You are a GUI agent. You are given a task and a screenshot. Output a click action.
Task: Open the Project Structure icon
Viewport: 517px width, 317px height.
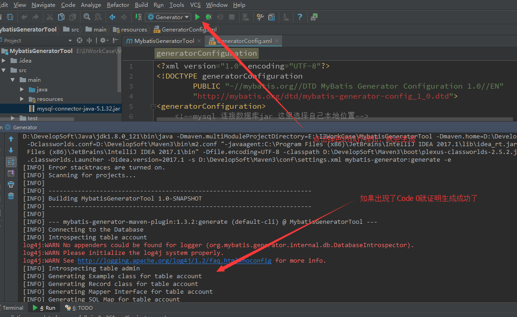tap(272, 17)
